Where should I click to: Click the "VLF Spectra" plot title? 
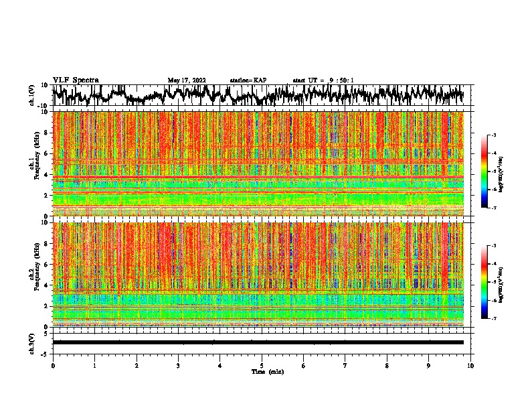point(76,80)
